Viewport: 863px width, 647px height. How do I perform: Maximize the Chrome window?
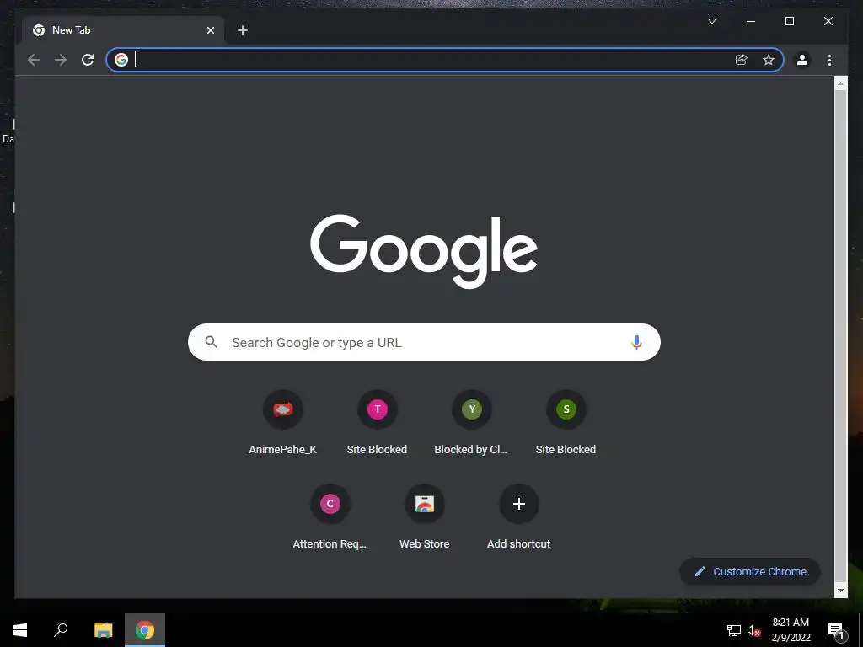click(x=789, y=21)
